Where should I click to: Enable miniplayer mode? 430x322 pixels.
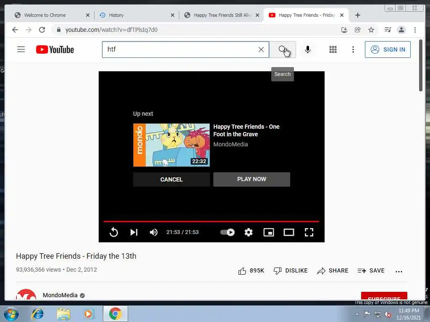(268, 232)
